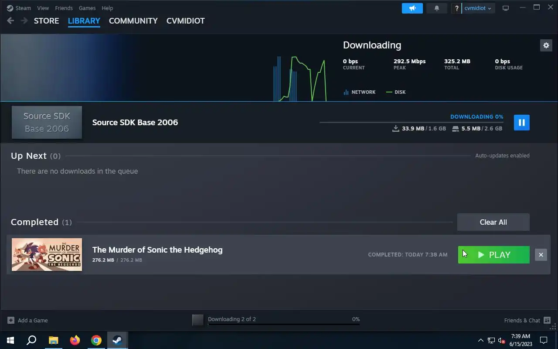Switch to Big Picture mode monitor icon
Viewport: 558px width, 349px height.
506,8
